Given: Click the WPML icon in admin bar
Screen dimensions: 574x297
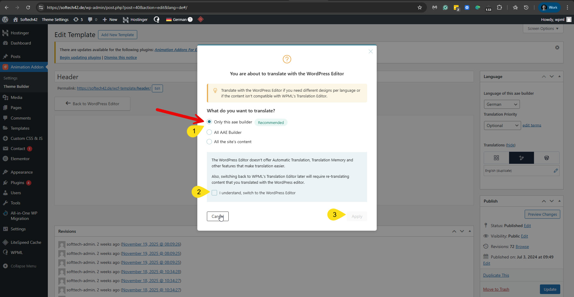Looking at the screenshot, I should click(x=156, y=19).
